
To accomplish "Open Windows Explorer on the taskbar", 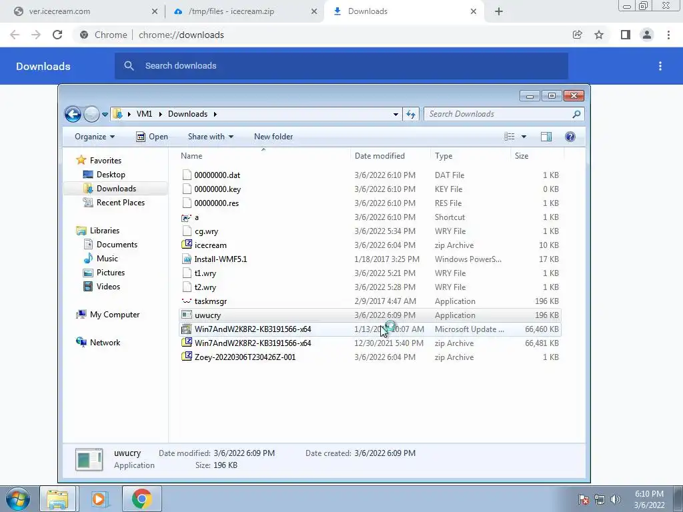I will click(x=57, y=499).
